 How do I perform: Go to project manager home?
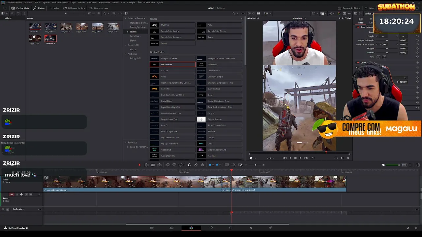[408, 228]
